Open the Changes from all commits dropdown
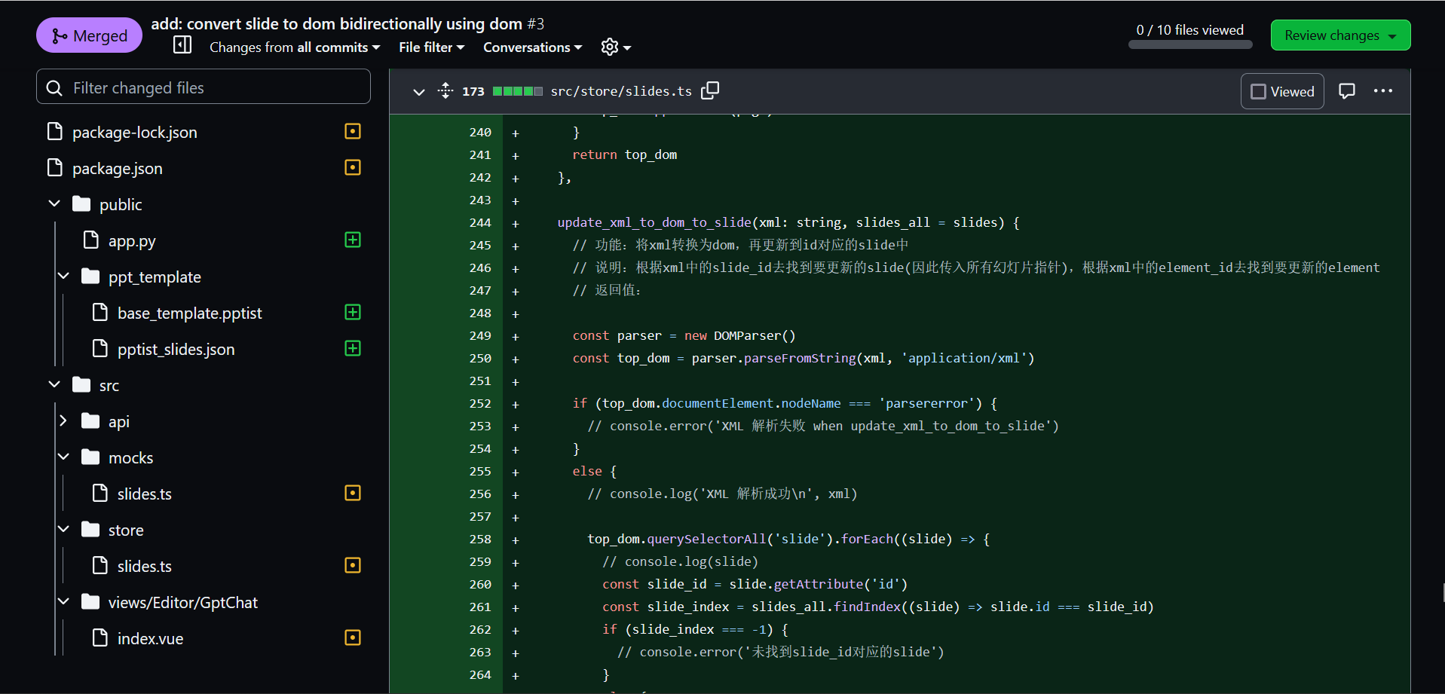This screenshot has width=1445, height=694. (294, 47)
